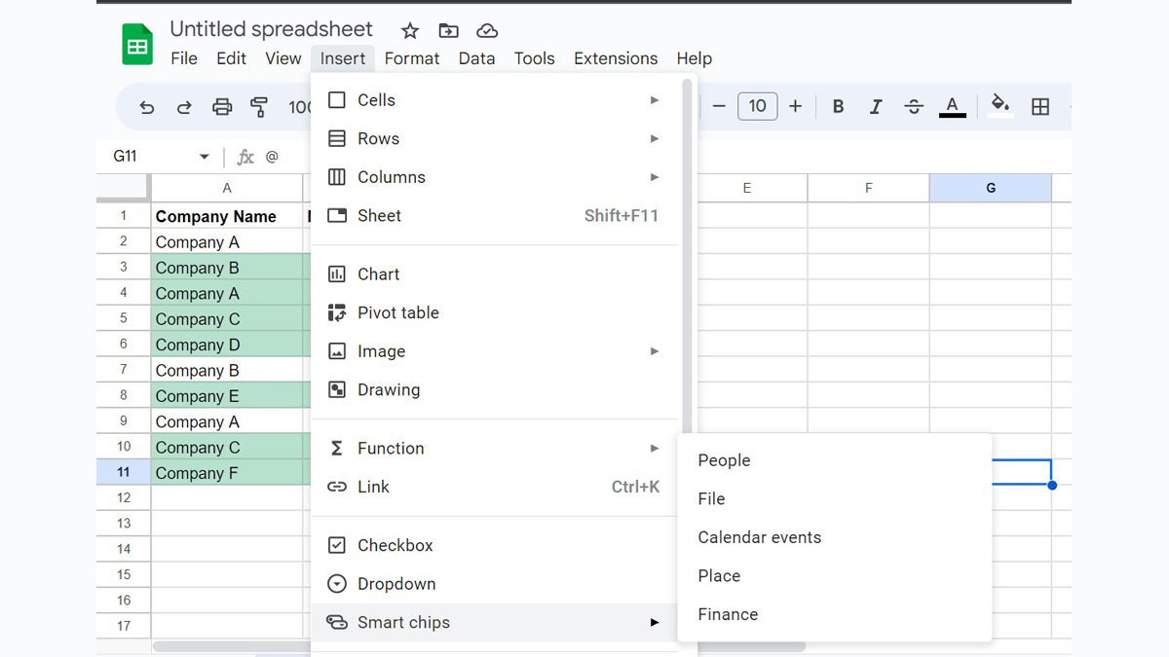The width and height of the screenshot is (1169, 657).
Task: Choose Finance smart chip option
Action: pyautogui.click(x=728, y=614)
